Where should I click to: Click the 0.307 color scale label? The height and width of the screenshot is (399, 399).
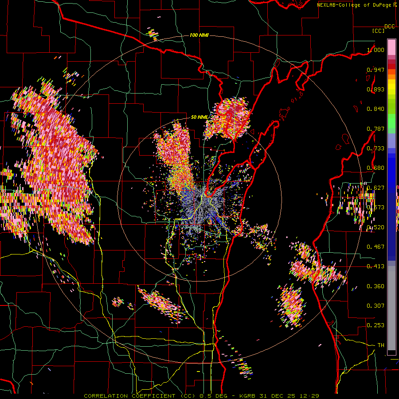coord(376,305)
